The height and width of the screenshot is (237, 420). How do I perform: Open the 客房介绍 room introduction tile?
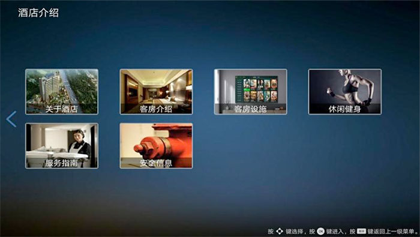156,92
